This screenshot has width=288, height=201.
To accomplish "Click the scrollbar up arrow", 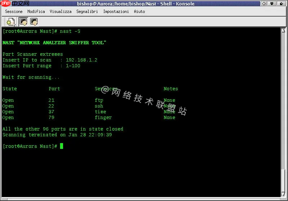I will pyautogui.click(x=283, y=31).
